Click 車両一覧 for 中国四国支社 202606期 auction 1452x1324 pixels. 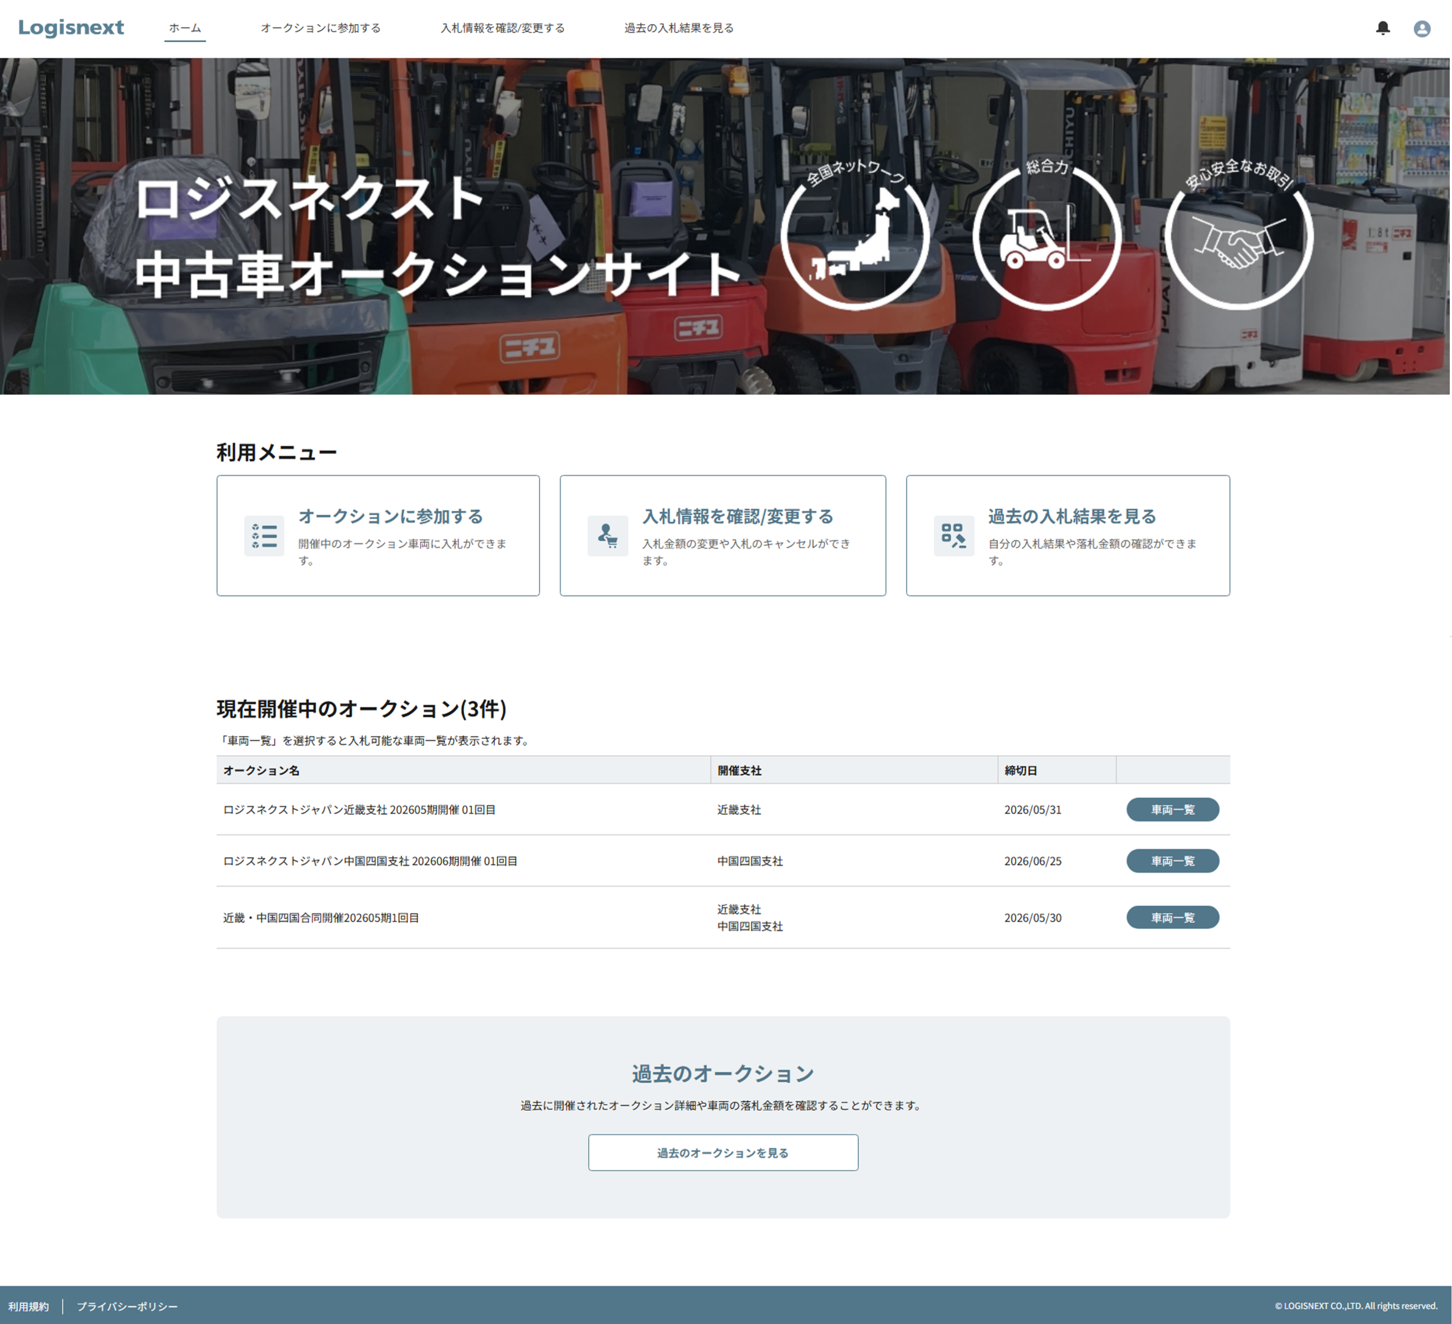click(x=1172, y=860)
